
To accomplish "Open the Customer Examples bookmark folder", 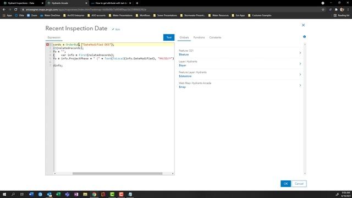I will point(260,15).
